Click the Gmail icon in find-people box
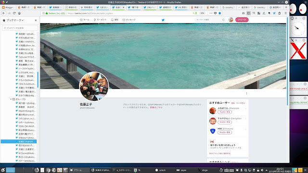 click(212, 142)
